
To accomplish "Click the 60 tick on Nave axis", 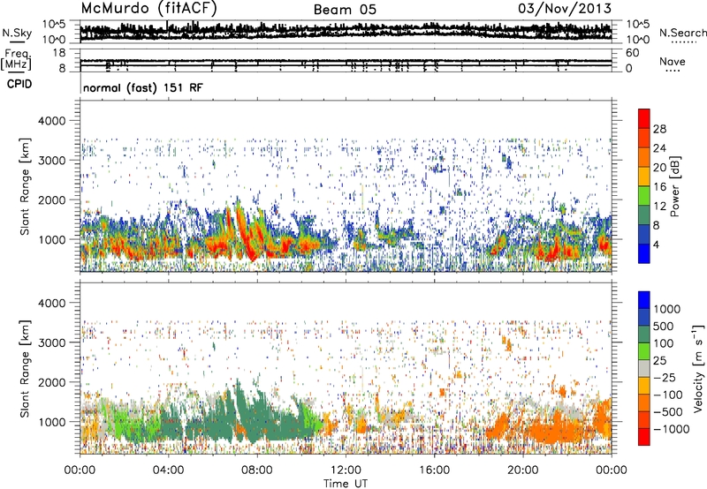I will (x=632, y=53).
